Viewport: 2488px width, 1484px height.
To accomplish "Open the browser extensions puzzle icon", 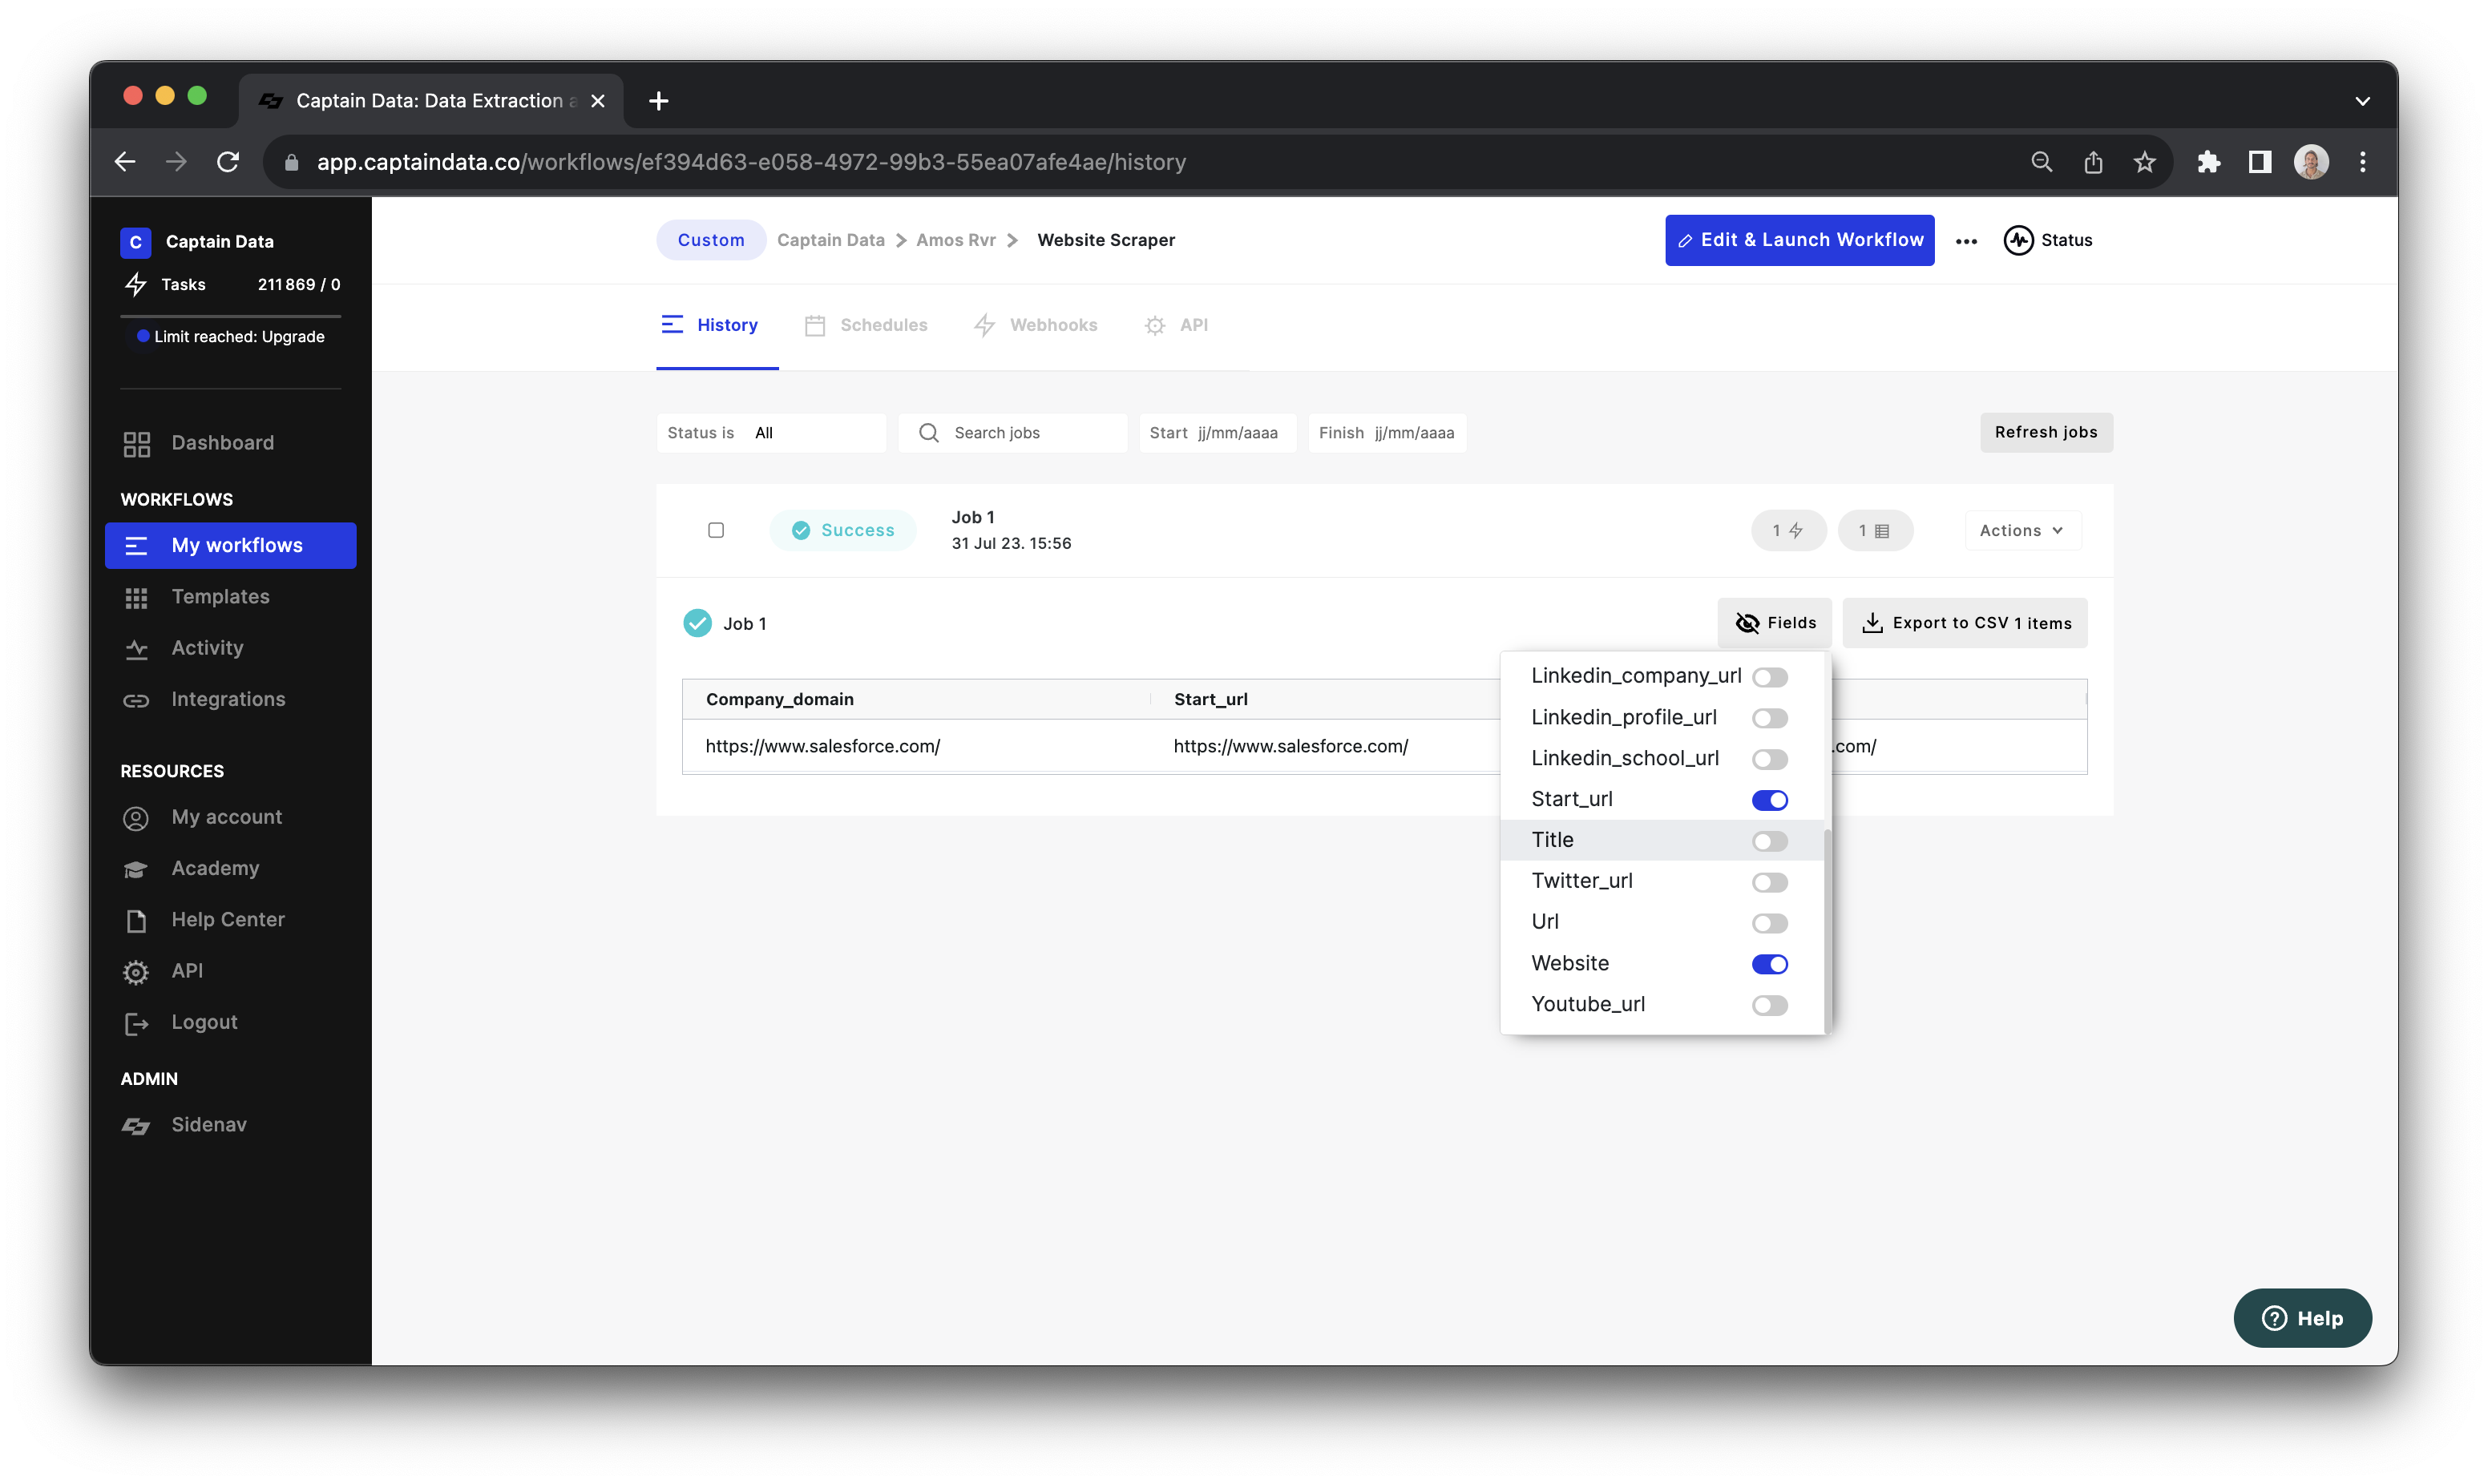I will [2208, 162].
